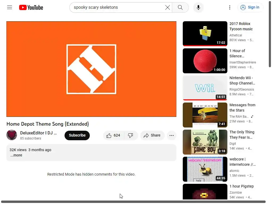Viewport: 272px width, 204px height.
Task: Open the 2017 Roblox Tycoon music thumbnail
Action: [x=205, y=34]
